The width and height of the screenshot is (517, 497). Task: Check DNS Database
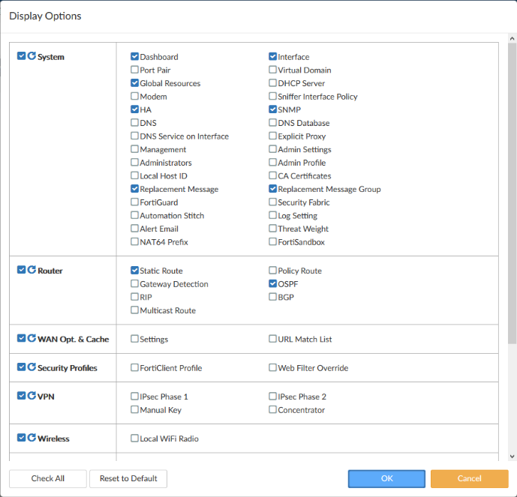tap(272, 122)
